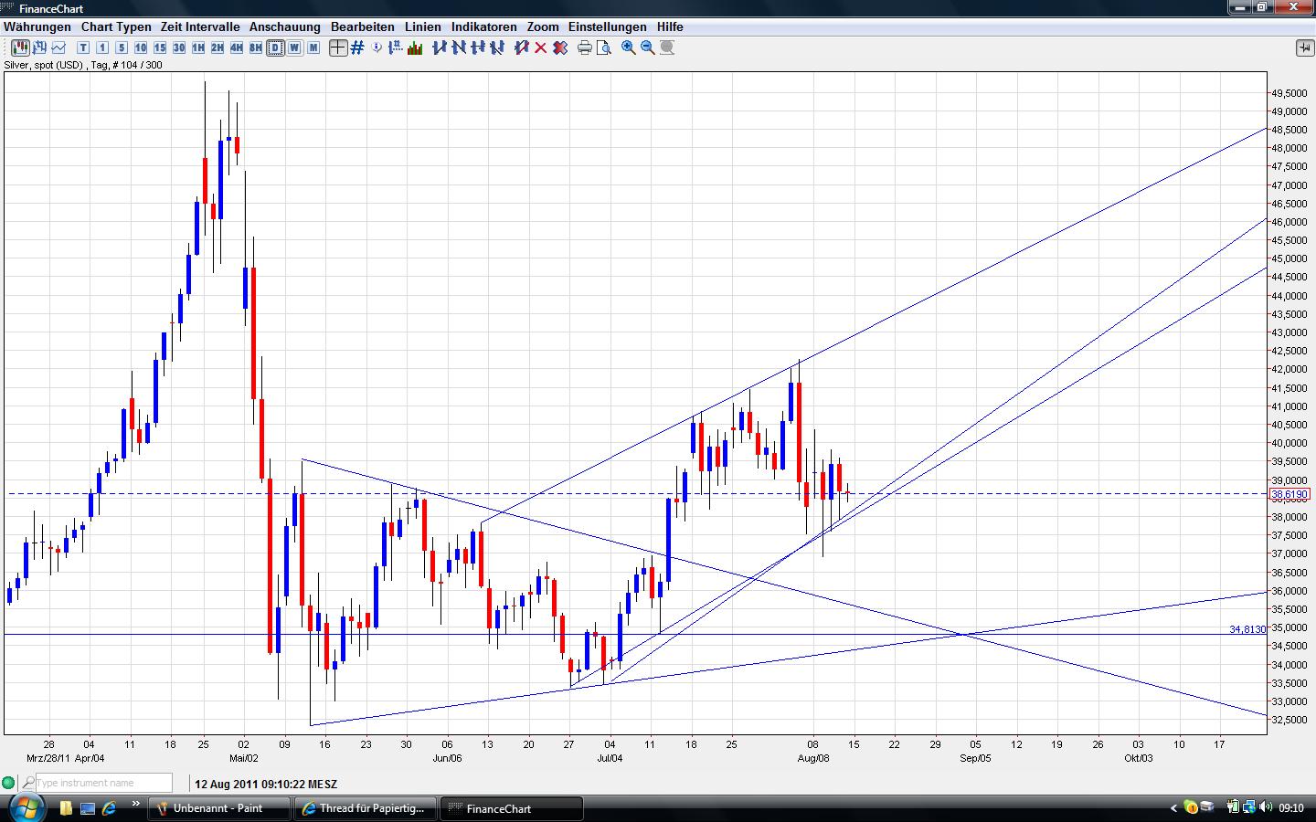Click the delete-all-lines icon with red X
Viewport: 1316px width, 822px height.
point(560,47)
